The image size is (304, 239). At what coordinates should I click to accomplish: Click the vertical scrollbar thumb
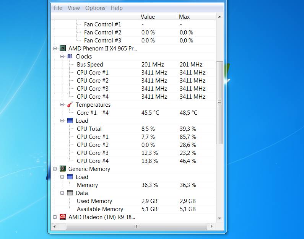(x=219, y=102)
